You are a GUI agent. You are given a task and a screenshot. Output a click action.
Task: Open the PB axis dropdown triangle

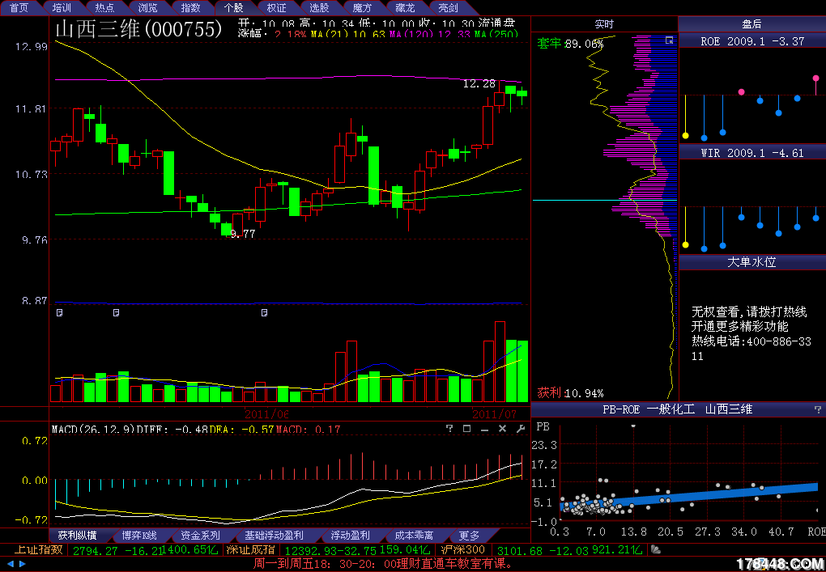(633, 426)
